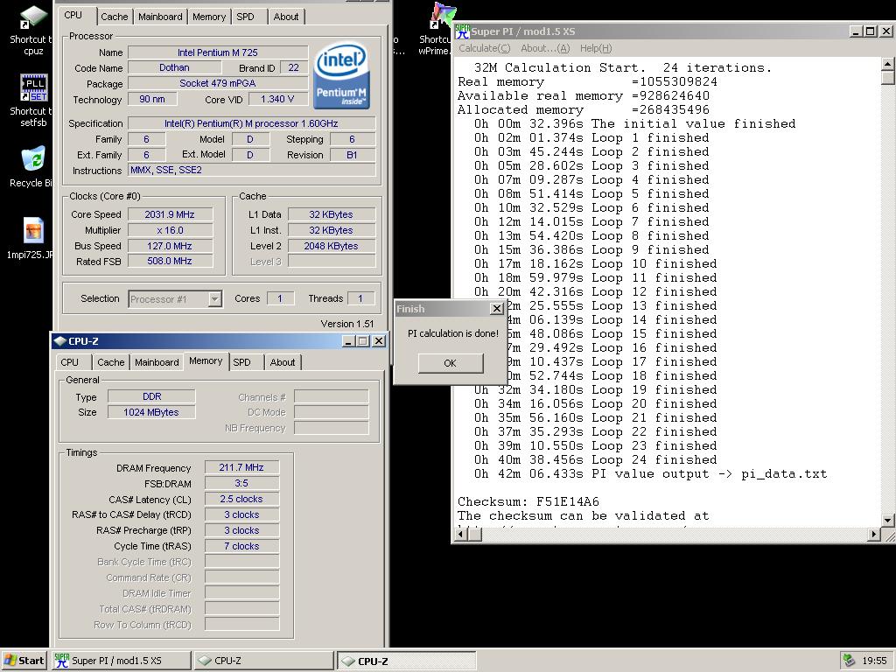
Task: Close the lower CPU-Z Memory window
Action: [378, 341]
